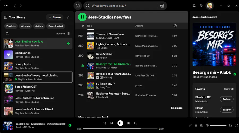Image resolution: width=239 pixels, height=133 pixels.
Task: Open Live Fast Die Old album link
Action: tap(144, 76)
